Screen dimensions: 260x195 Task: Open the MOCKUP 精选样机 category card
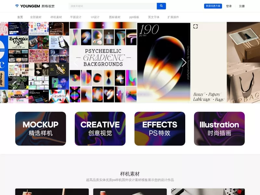pyautogui.click(x=41, y=129)
